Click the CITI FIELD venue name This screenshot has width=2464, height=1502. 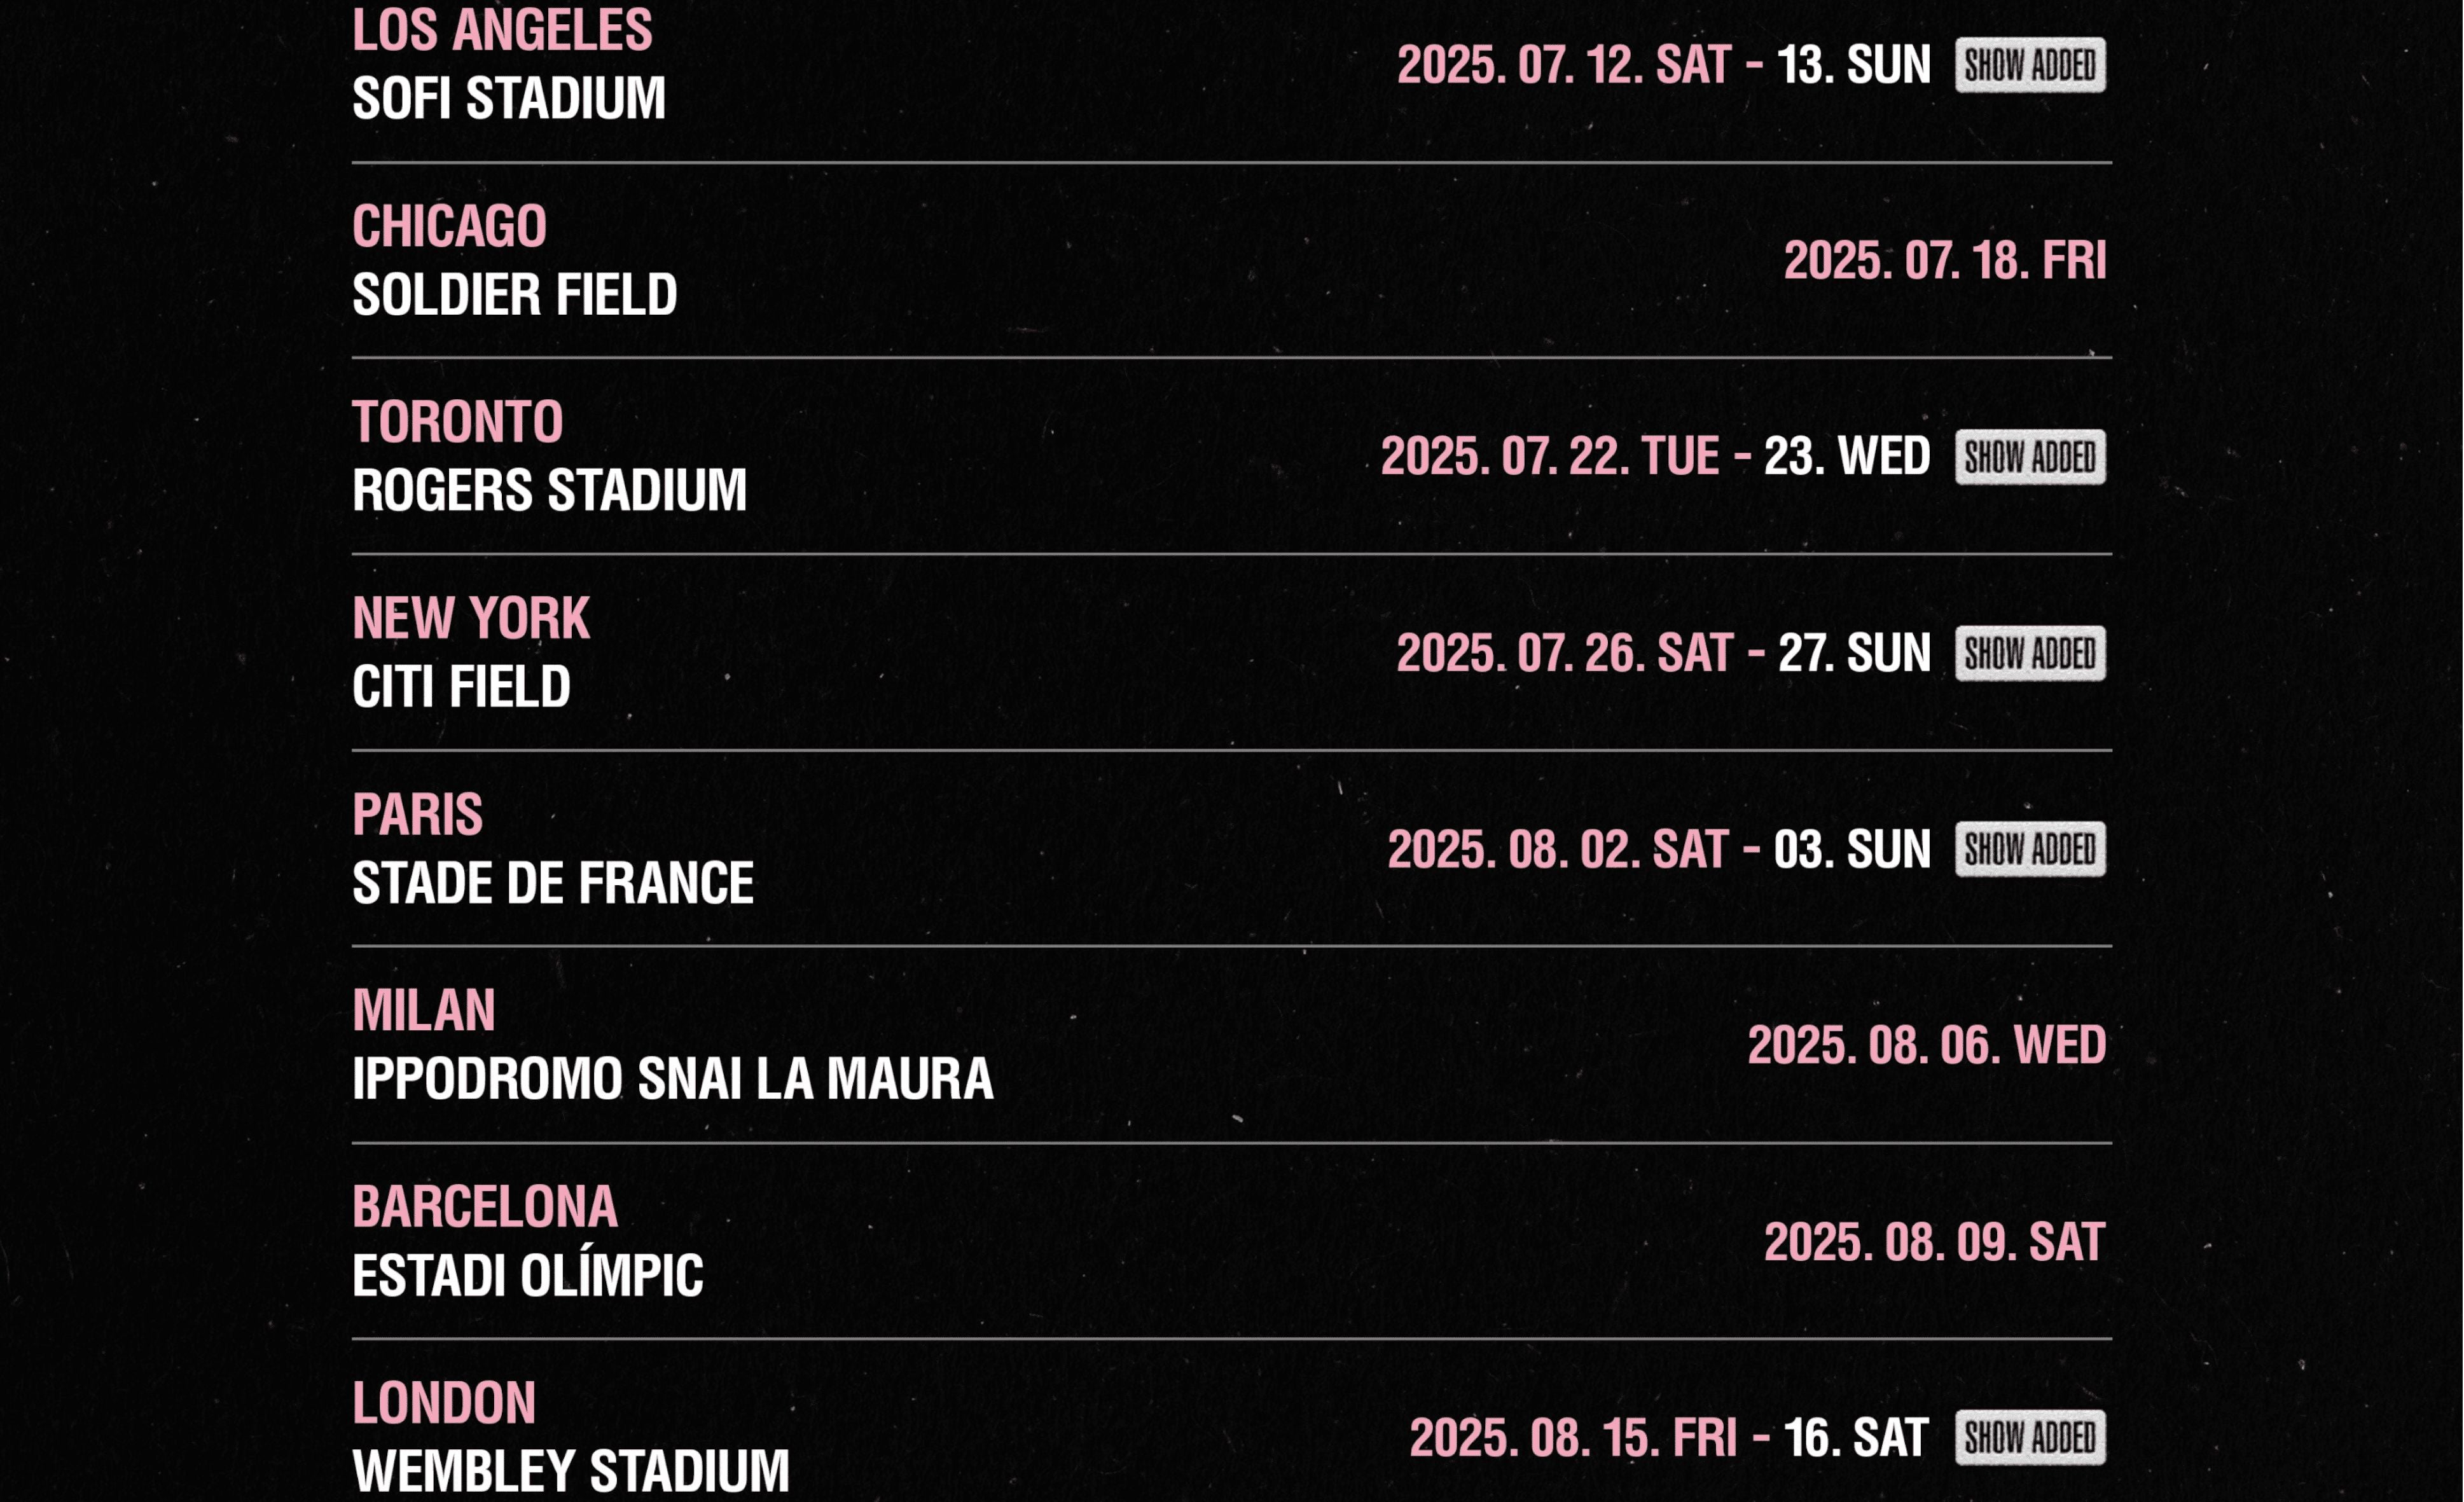pyautogui.click(x=461, y=687)
